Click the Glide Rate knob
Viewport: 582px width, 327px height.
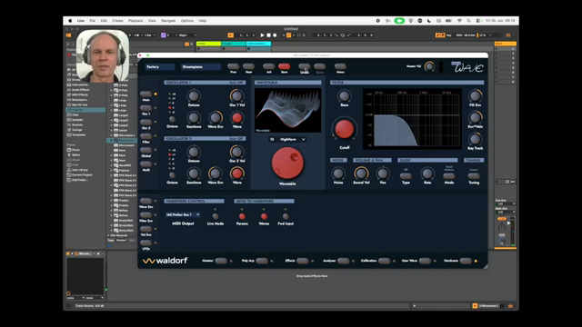pyautogui.click(x=427, y=173)
